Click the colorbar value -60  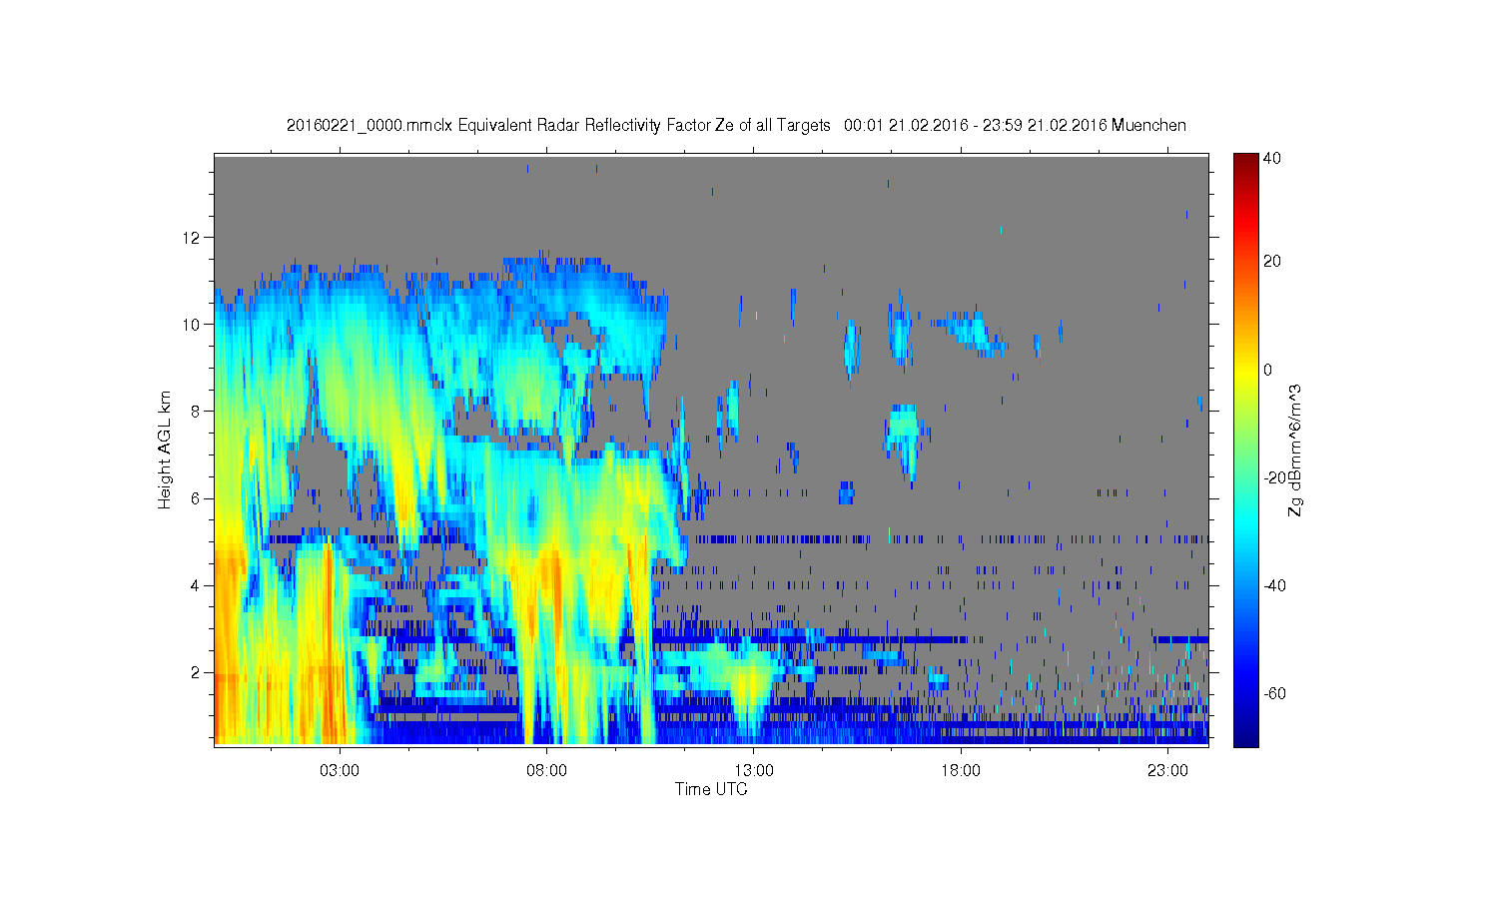point(1274,693)
